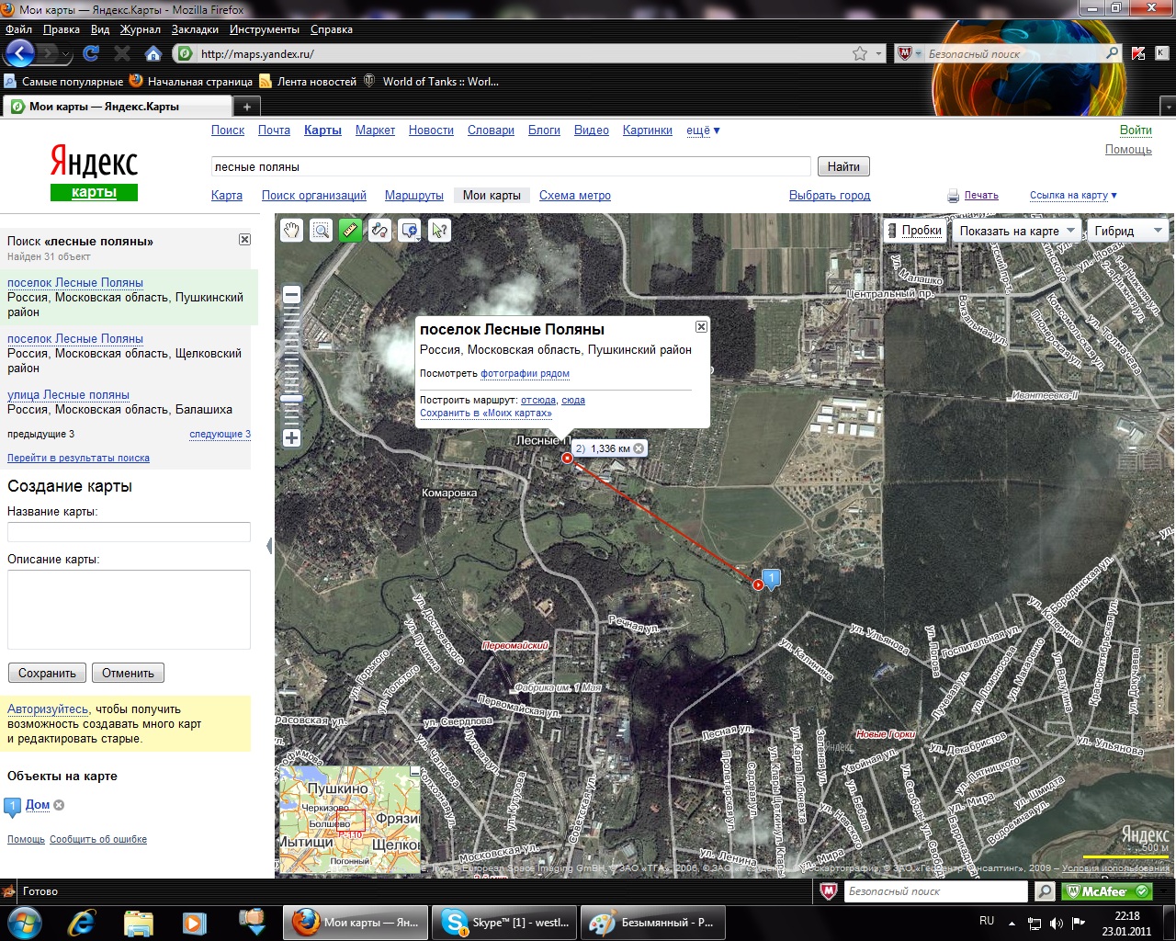Launch Internet Explorer from the taskbar
The height and width of the screenshot is (941, 1176).
(x=84, y=922)
